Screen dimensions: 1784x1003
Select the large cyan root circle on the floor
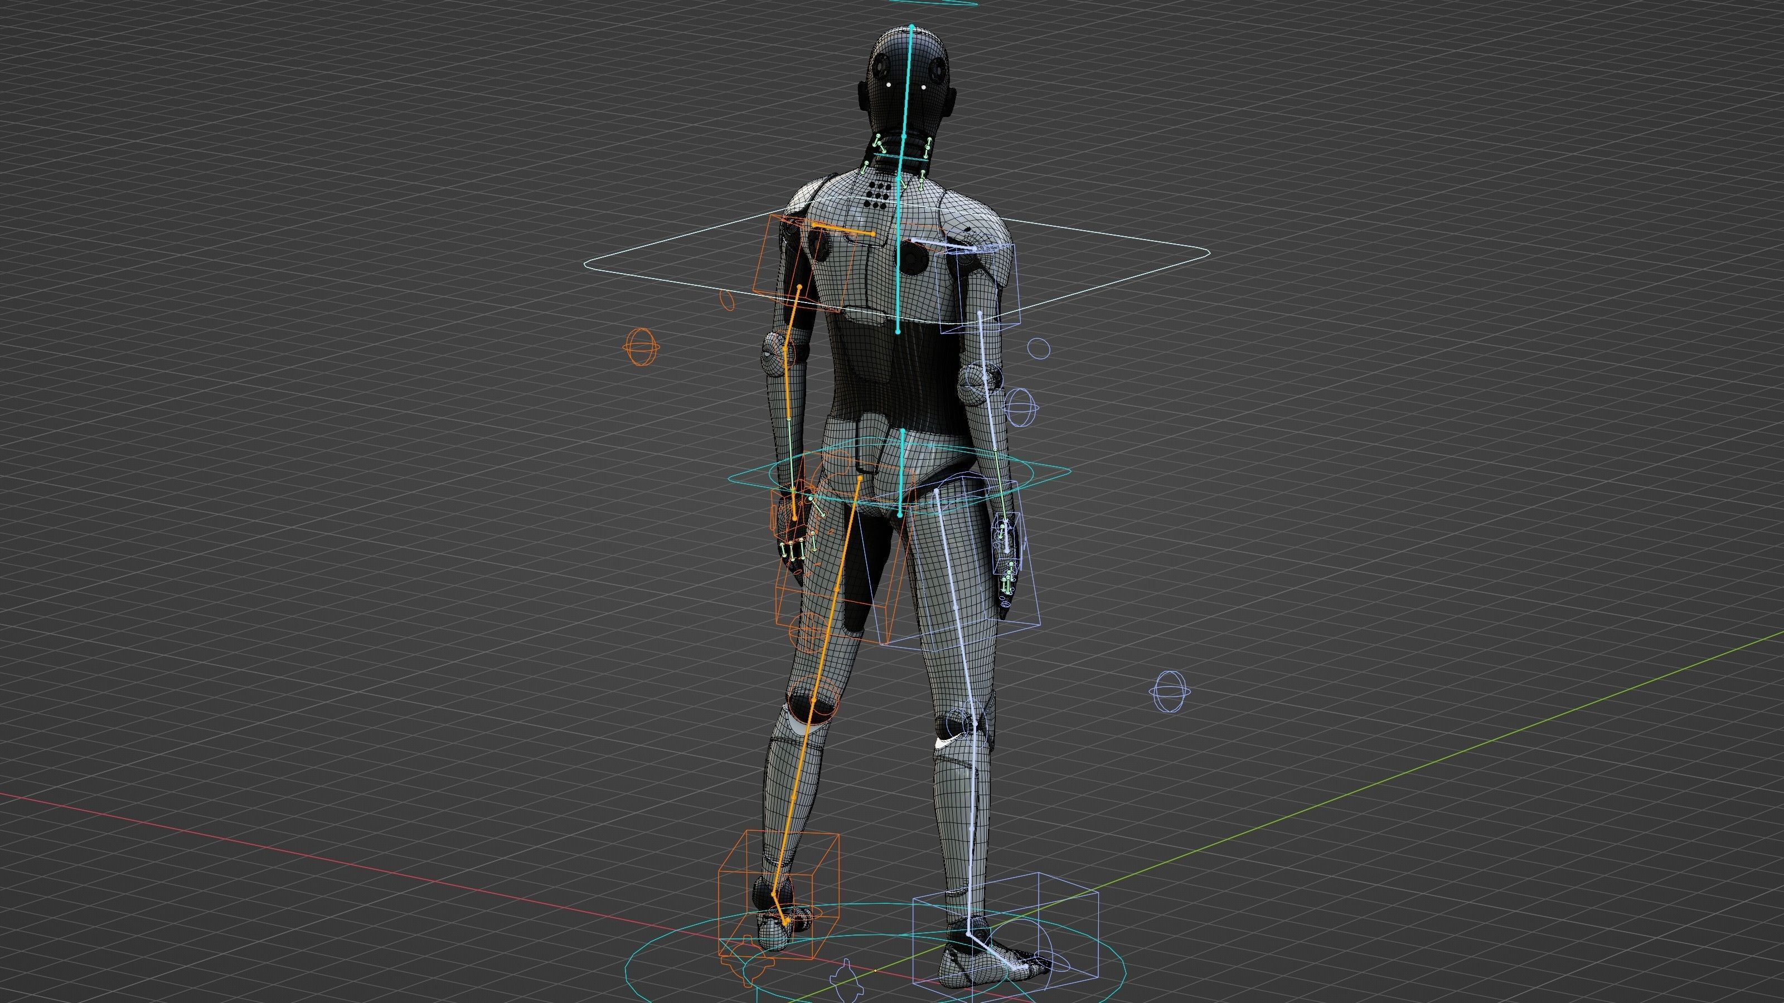click(875, 953)
